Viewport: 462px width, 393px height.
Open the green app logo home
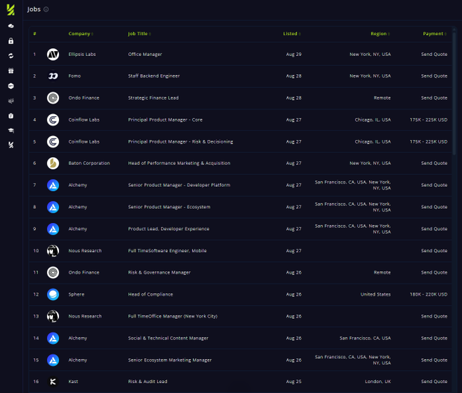click(x=11, y=10)
